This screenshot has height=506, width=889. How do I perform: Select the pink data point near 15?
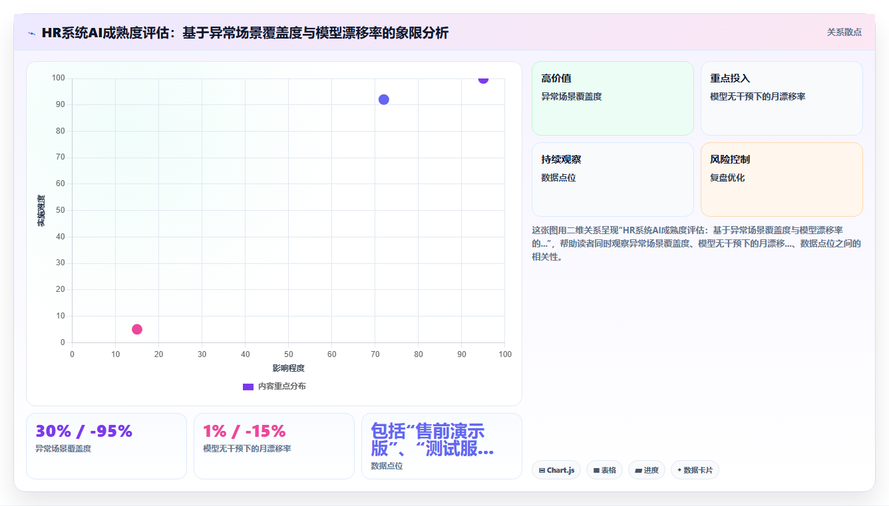tap(137, 329)
